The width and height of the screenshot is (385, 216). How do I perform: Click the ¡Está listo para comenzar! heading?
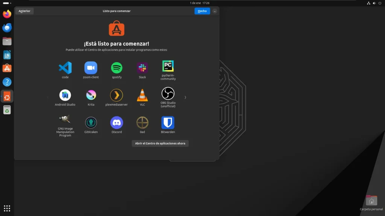[117, 43]
